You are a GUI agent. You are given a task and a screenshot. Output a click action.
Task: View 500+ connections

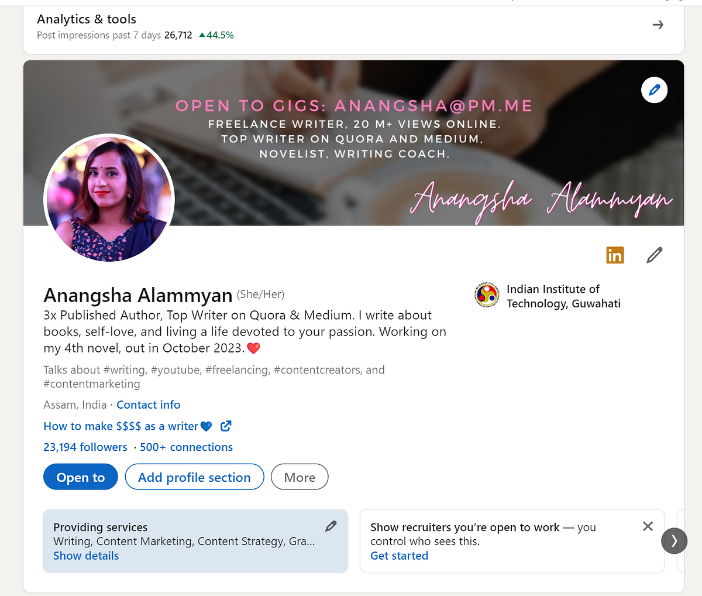tap(186, 447)
